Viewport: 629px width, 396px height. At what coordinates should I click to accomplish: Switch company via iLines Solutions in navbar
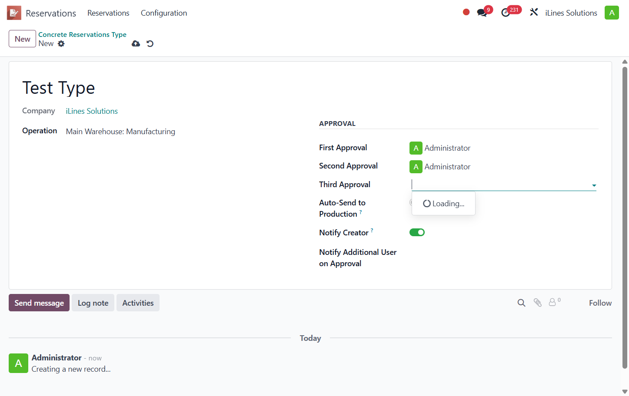click(571, 13)
